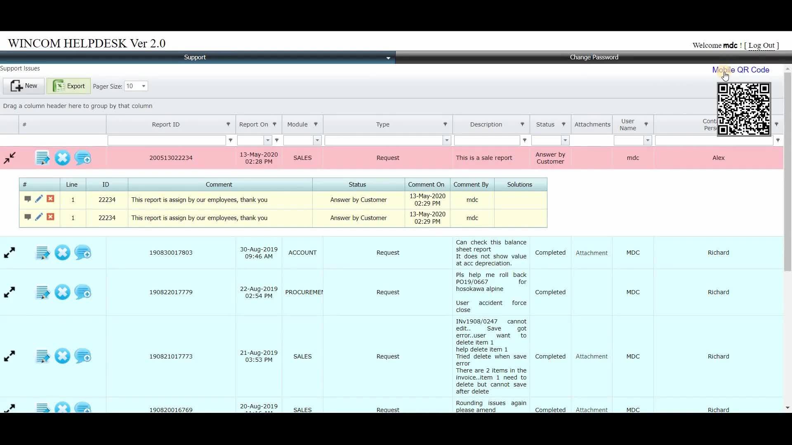
Task: Open Report ID column header filter
Action: tap(228, 124)
